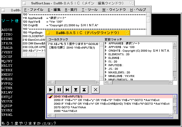The height and width of the screenshot is (127, 182).
Task: Click the sorted entry AGDUE in the output window
Action: coord(7,30)
